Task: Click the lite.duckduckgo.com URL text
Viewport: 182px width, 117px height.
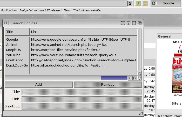Action: point(69,65)
